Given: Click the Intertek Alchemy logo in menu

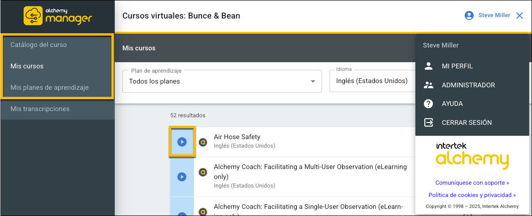Looking at the screenshot, I should click(472, 155).
